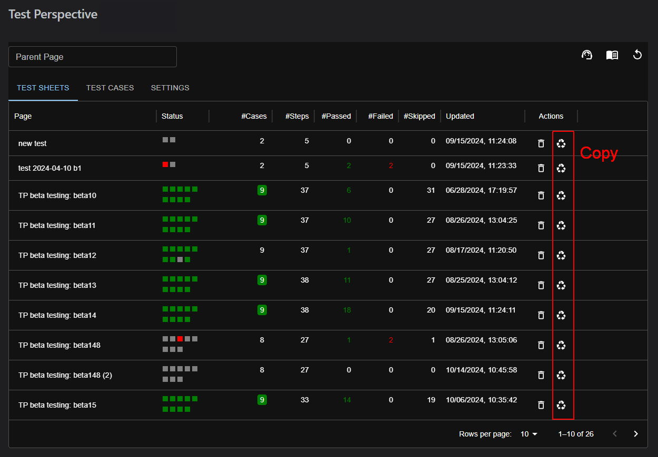Open the support headset icon

[587, 55]
